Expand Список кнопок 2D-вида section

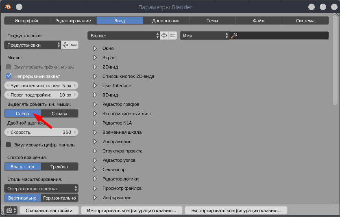(95, 76)
